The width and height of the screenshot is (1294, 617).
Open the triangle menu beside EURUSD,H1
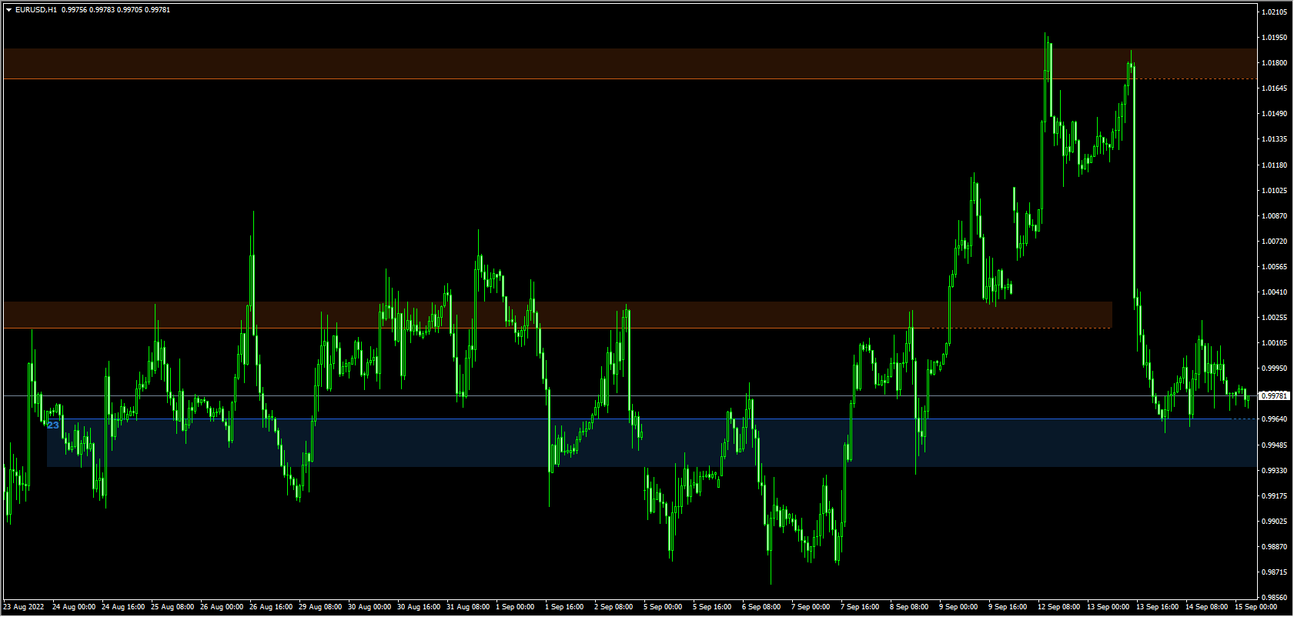coord(9,10)
